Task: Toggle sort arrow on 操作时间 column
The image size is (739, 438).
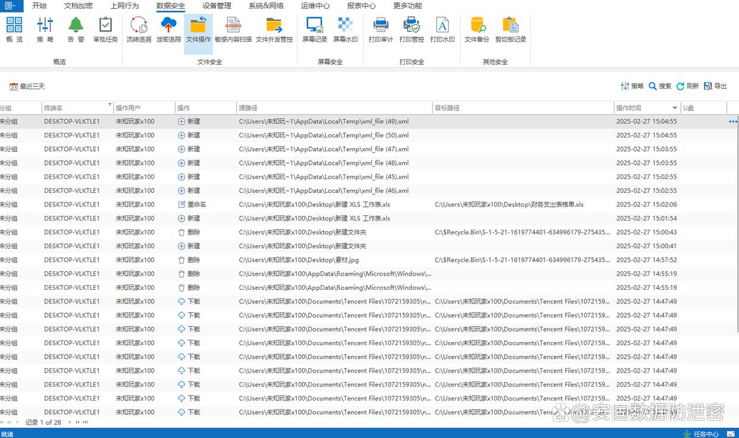Action: tap(675, 108)
